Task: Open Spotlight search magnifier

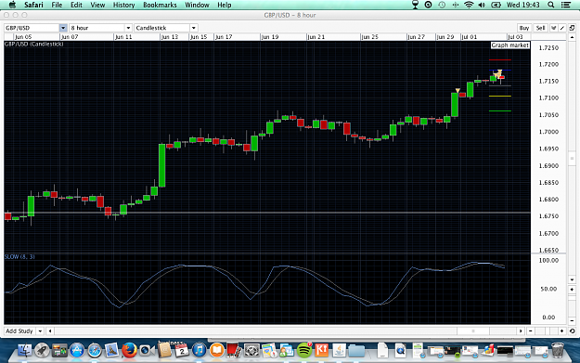Action: 551,5
